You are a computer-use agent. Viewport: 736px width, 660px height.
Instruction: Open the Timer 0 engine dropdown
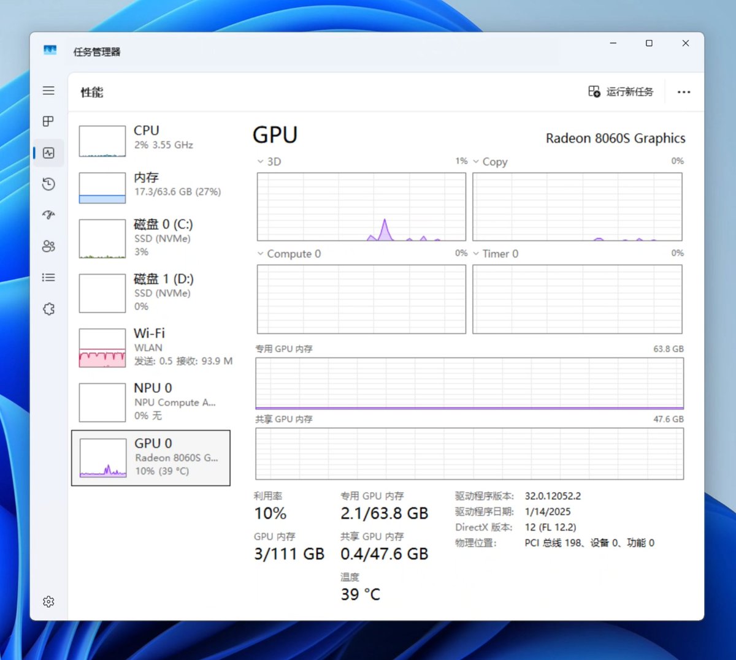pyautogui.click(x=496, y=254)
